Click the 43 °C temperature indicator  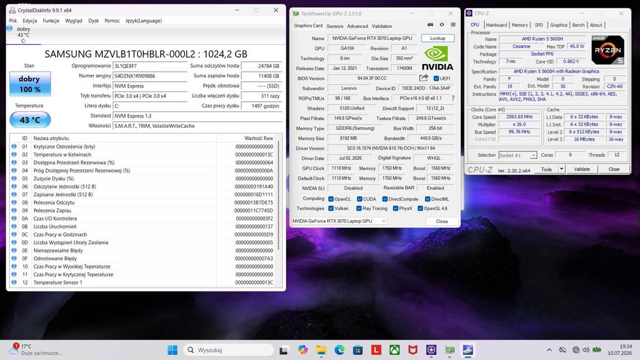[x=30, y=120]
